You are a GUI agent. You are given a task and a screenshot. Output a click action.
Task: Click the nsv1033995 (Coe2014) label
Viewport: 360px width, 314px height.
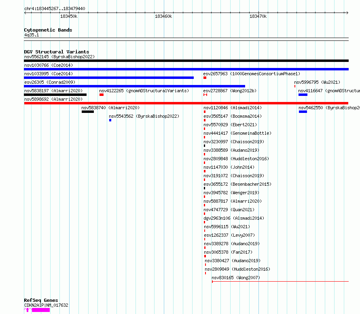coord(49,74)
